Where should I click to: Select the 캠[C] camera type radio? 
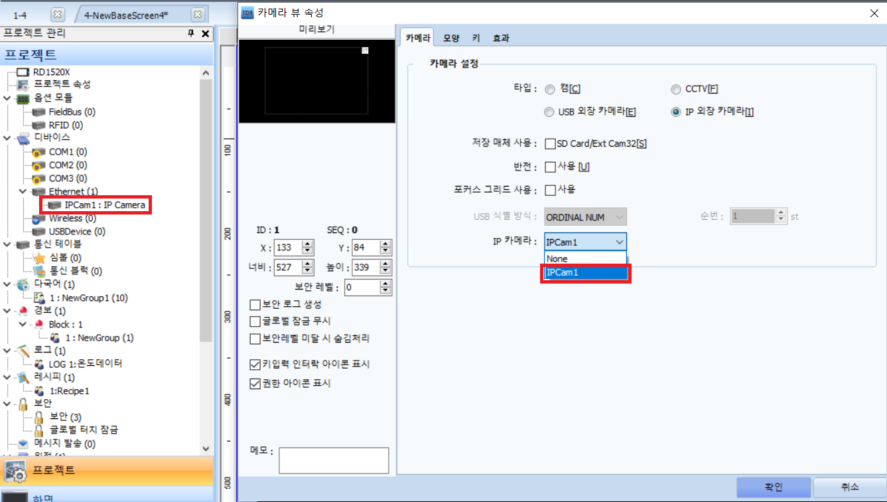tap(549, 90)
